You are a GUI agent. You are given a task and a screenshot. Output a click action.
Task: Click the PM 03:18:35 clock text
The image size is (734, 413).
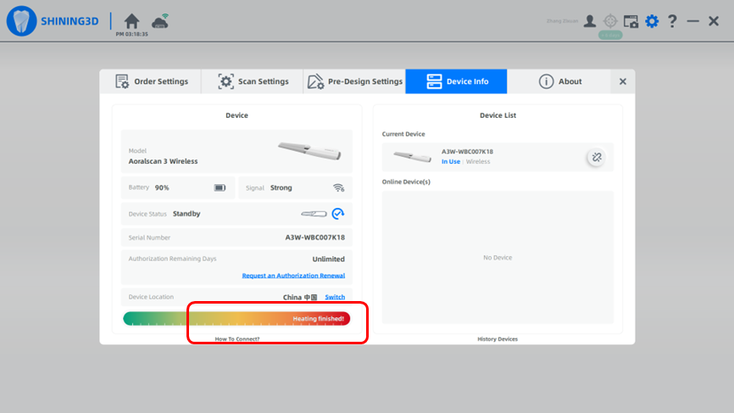131,34
